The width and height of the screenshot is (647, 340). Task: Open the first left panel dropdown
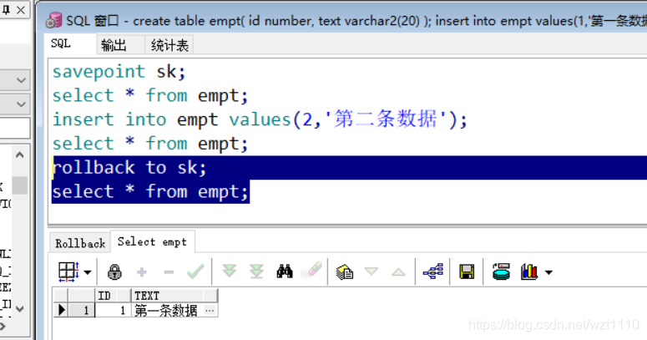(21, 80)
